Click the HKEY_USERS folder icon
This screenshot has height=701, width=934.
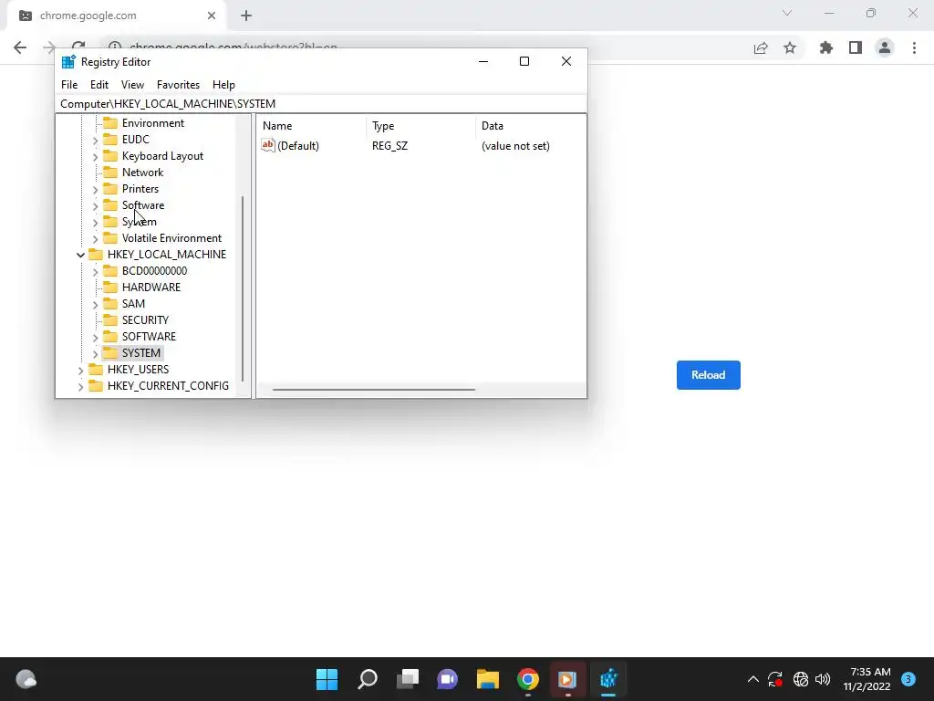pyautogui.click(x=95, y=369)
